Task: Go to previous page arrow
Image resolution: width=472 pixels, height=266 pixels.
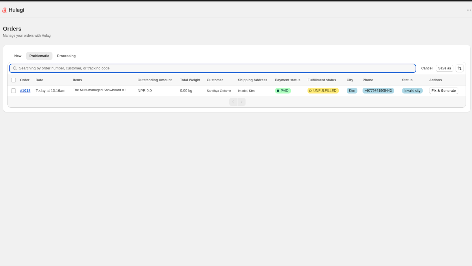Action: point(233,102)
